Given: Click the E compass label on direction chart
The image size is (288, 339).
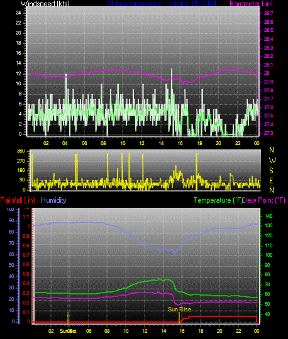Looking at the screenshot, I should 271,180.
